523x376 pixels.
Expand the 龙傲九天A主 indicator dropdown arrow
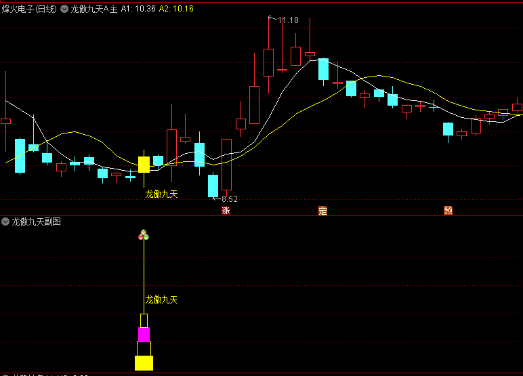(x=64, y=9)
